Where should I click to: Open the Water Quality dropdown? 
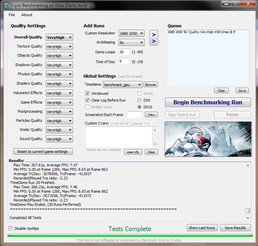pyautogui.click(x=59, y=130)
